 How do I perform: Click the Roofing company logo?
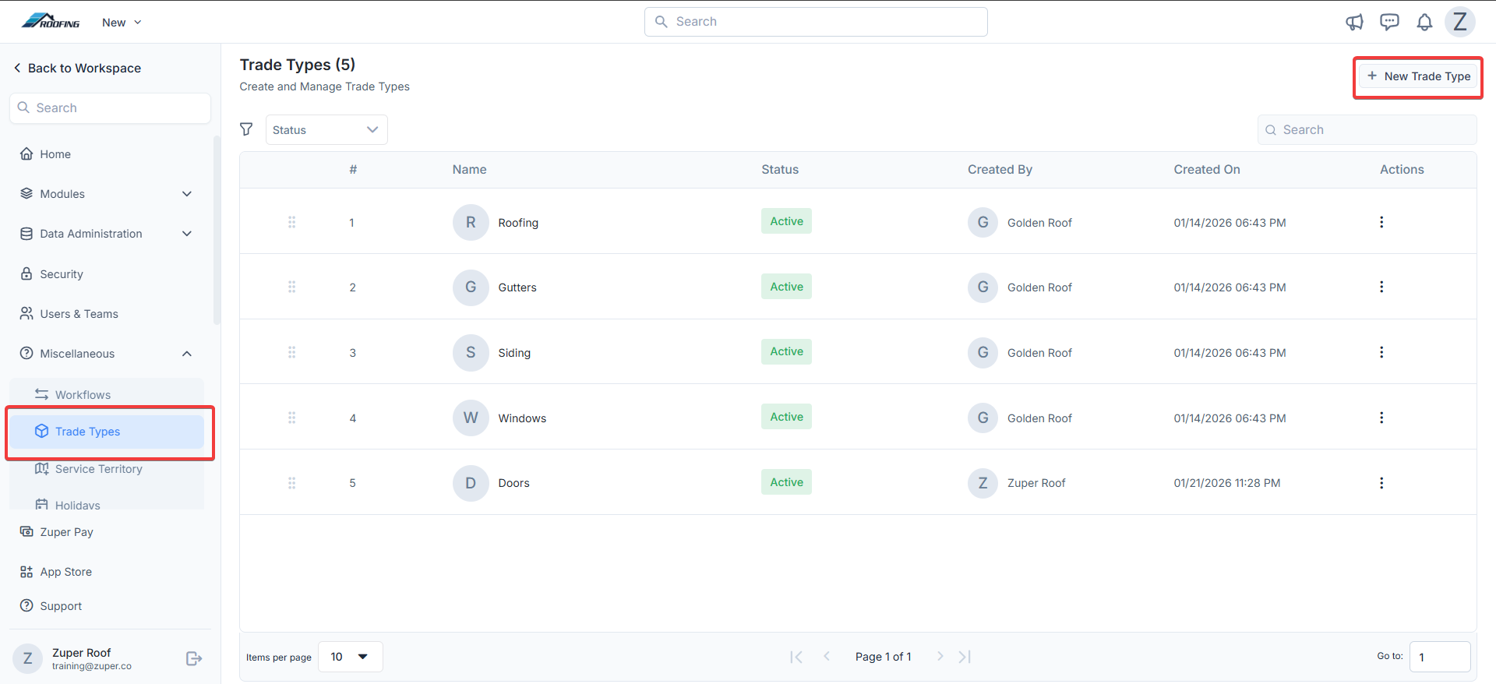[51, 21]
